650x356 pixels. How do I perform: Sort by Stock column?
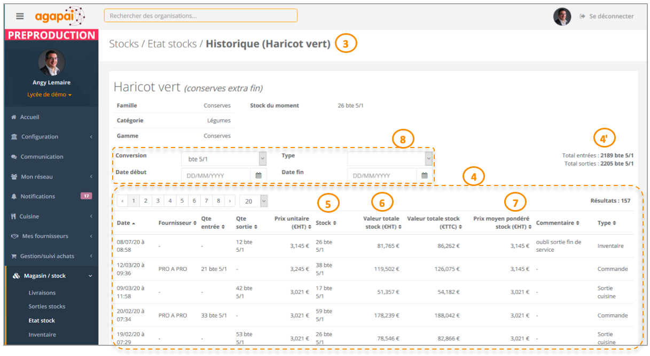[326, 223]
